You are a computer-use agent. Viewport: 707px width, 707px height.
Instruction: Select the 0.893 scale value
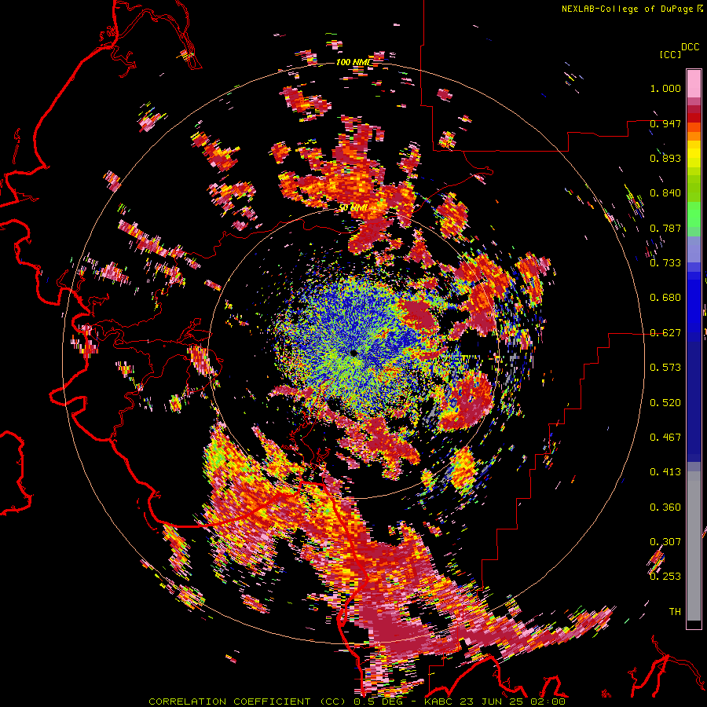[x=665, y=158]
